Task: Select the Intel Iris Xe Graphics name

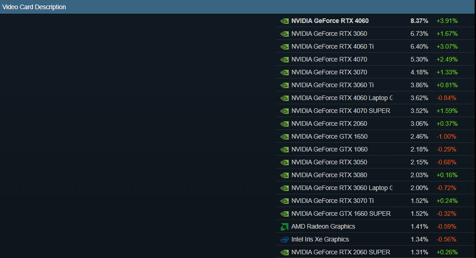Action: 320,239
